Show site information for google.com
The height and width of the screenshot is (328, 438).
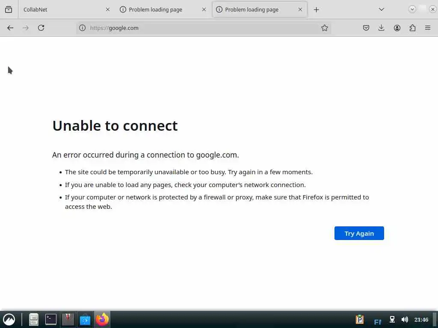pos(82,28)
